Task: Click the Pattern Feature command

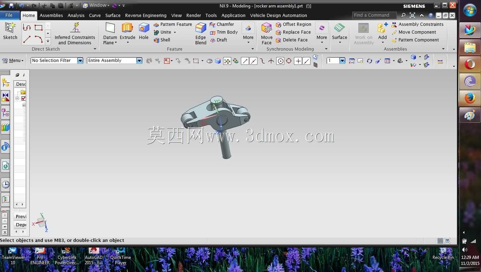Action: click(x=173, y=24)
